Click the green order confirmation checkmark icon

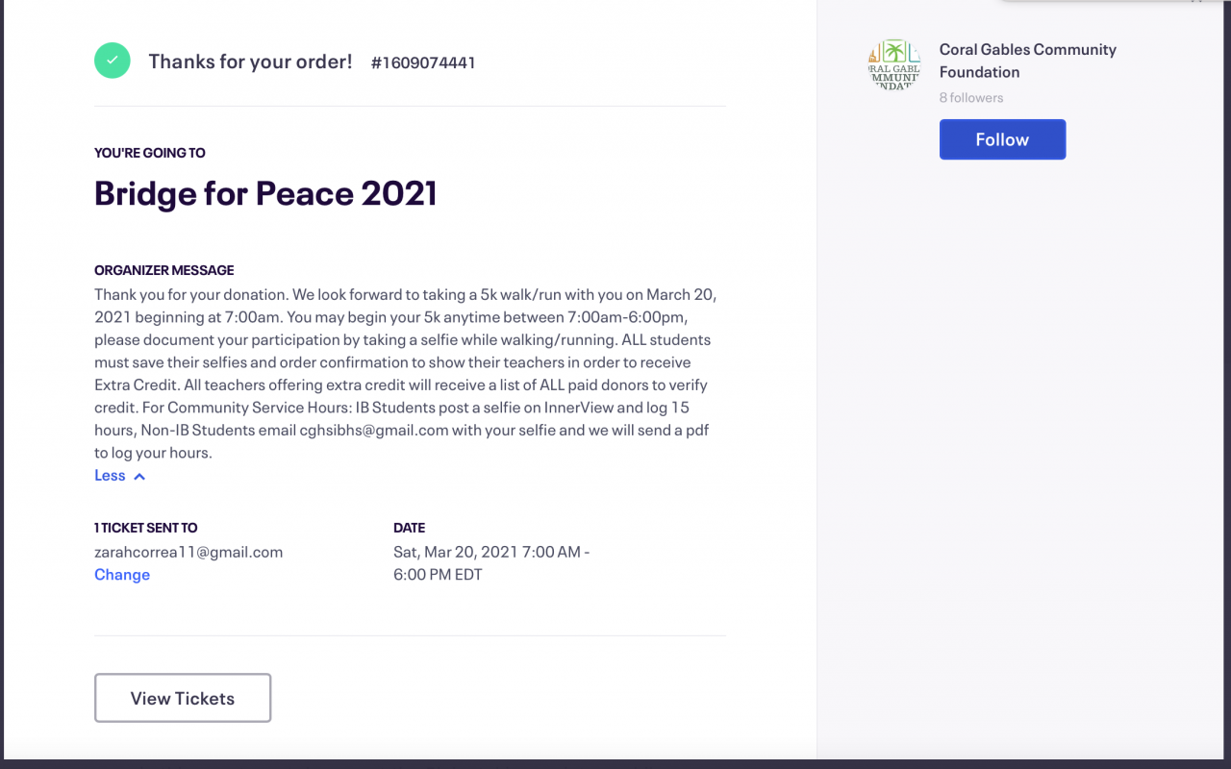(x=113, y=61)
